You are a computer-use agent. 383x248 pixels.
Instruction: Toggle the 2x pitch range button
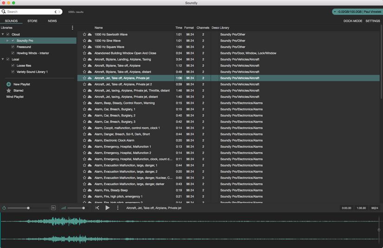pos(53,208)
